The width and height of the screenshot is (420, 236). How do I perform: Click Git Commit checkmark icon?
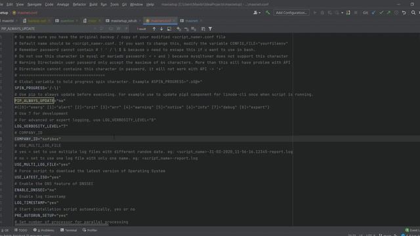tap(381, 12)
